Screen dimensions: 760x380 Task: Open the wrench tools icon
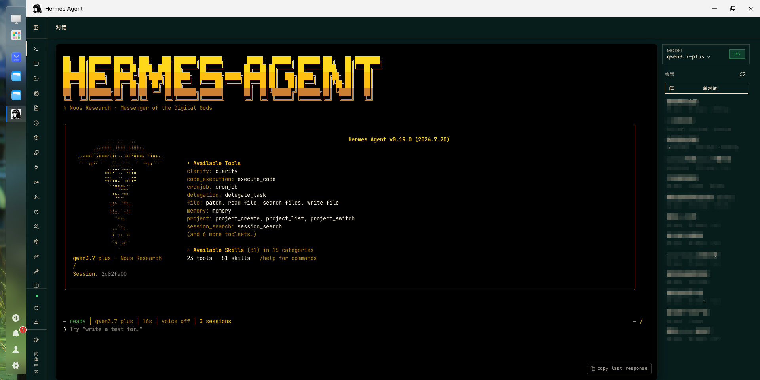click(36, 271)
